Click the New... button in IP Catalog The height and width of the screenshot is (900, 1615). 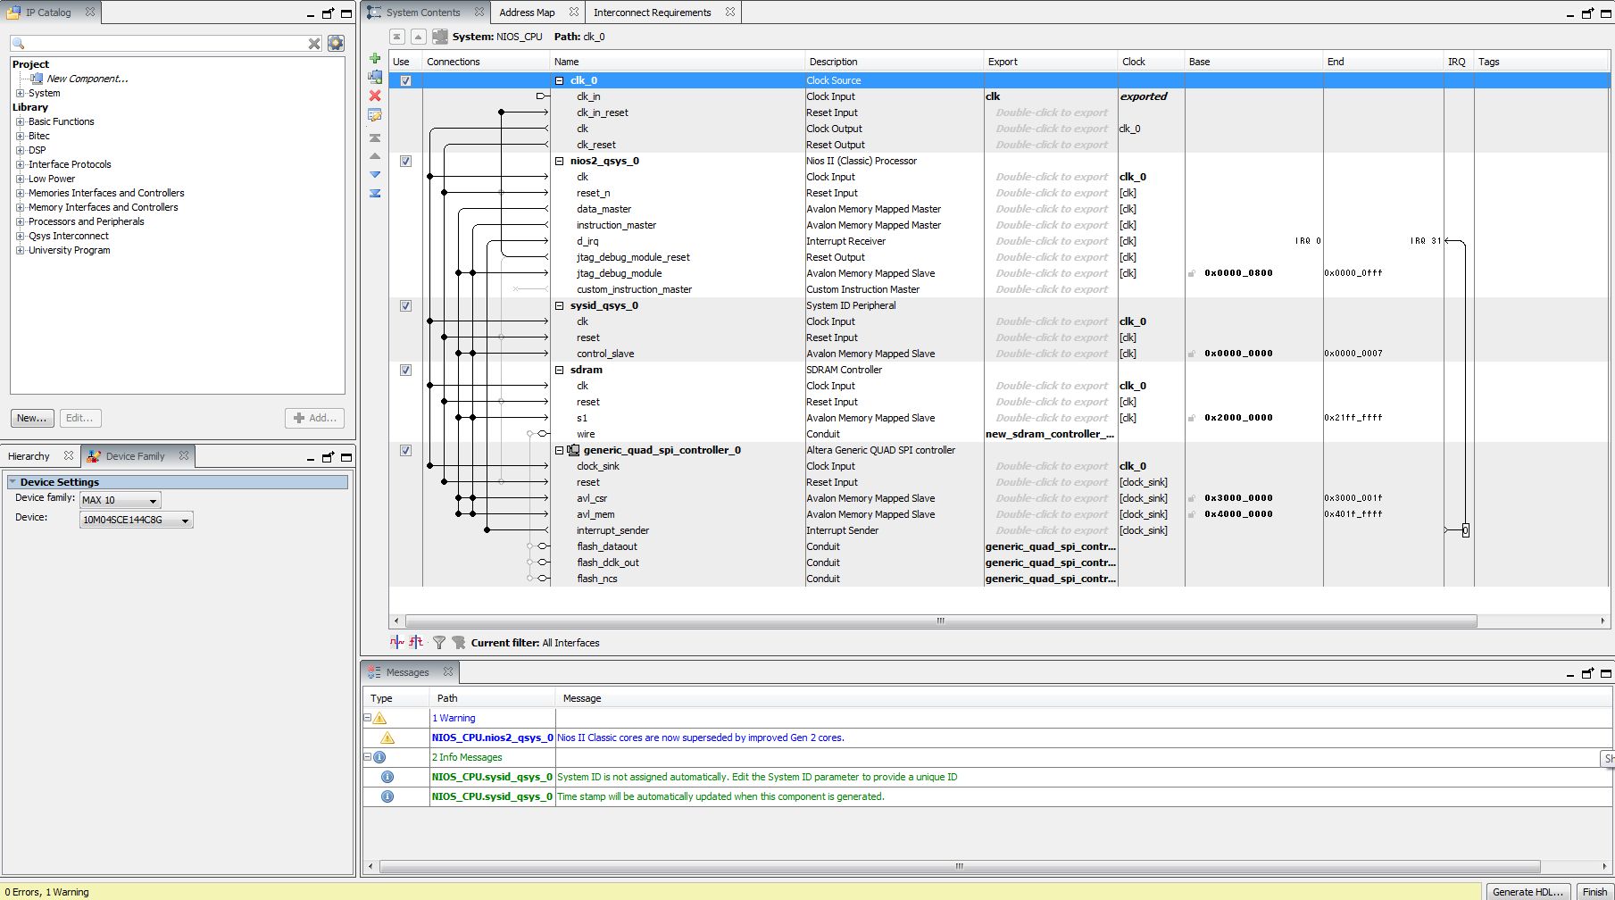click(x=32, y=418)
